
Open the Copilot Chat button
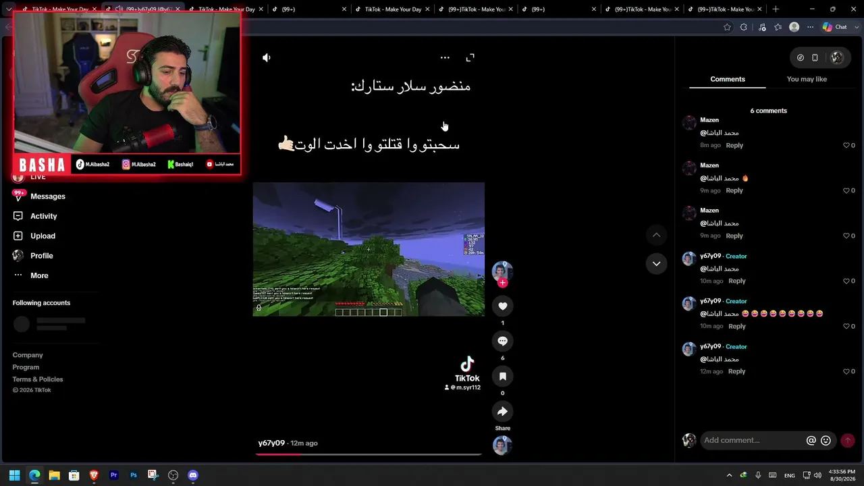[x=834, y=27]
